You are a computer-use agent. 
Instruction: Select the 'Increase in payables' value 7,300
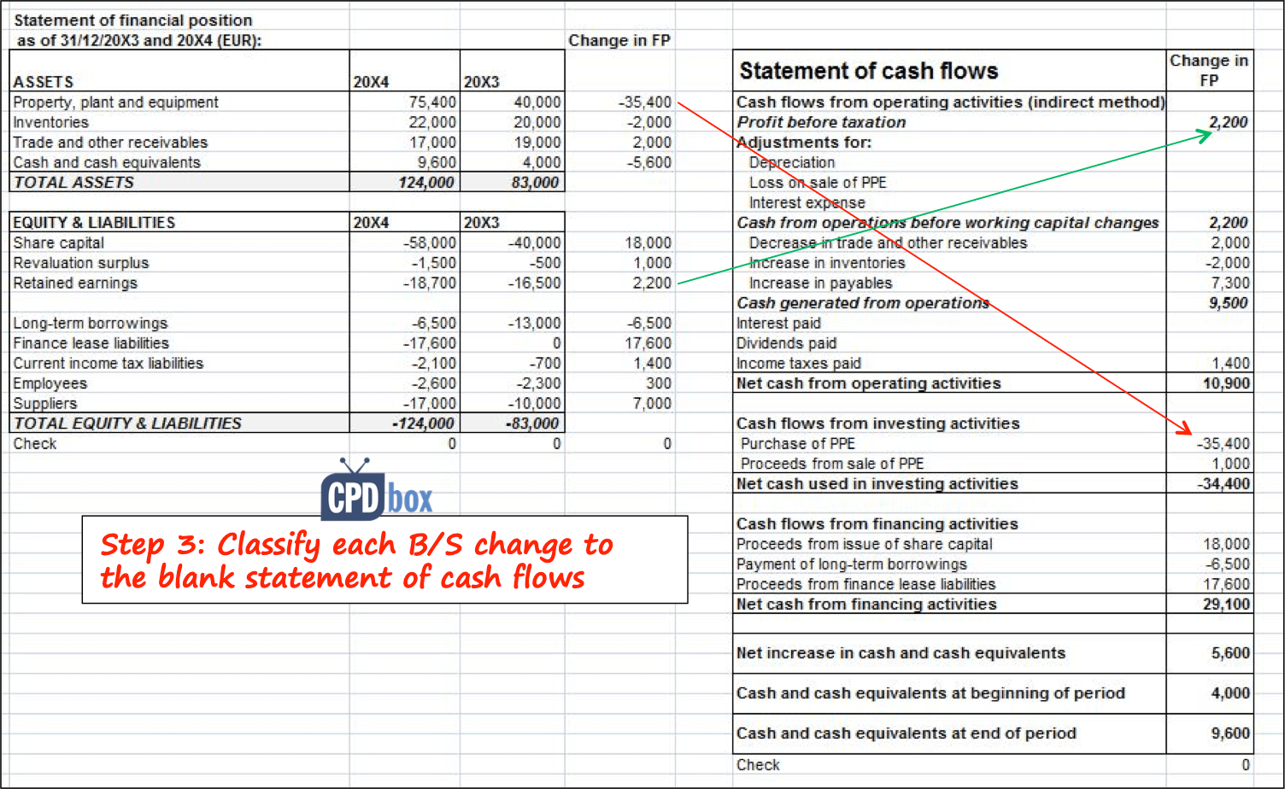click(x=1230, y=283)
